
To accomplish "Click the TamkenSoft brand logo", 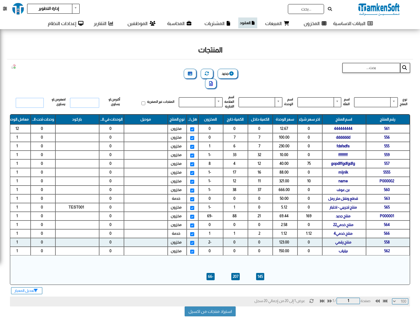I will click(379, 9).
